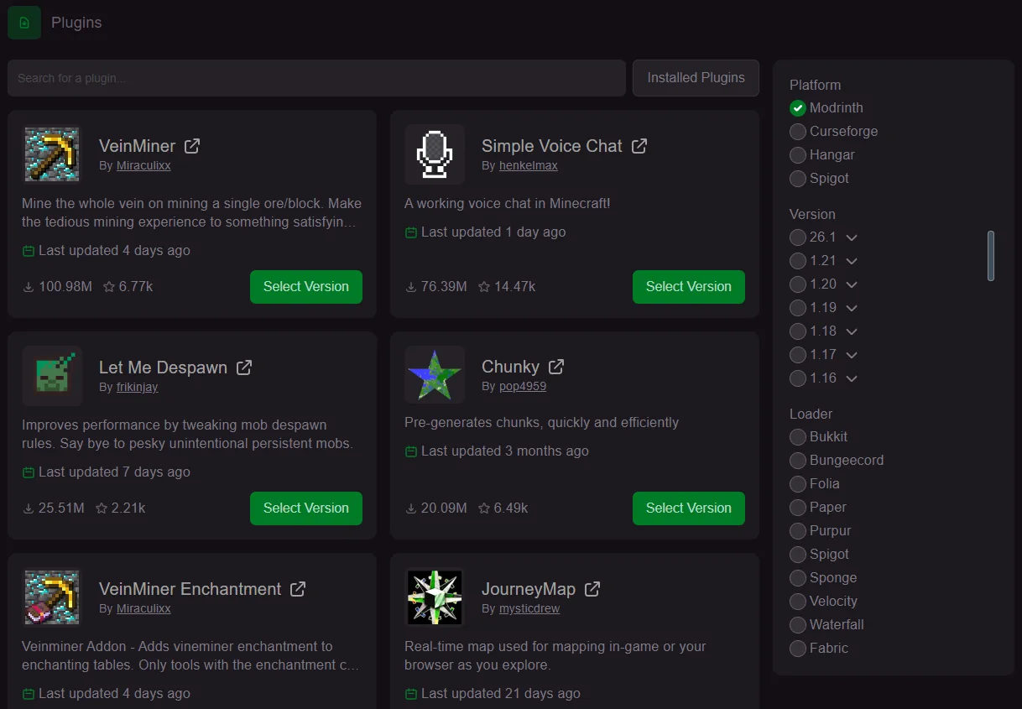Click VeinMiner last updated calendar icon
Viewport: 1022px width, 709px height.
click(x=29, y=251)
